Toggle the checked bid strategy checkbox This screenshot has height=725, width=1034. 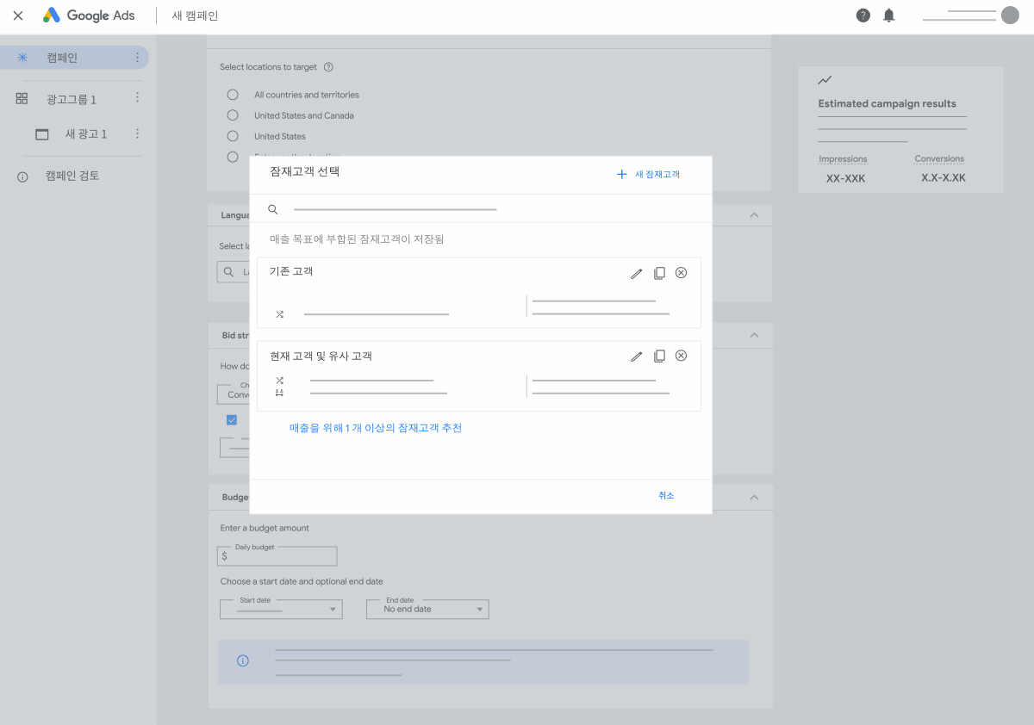pos(232,419)
